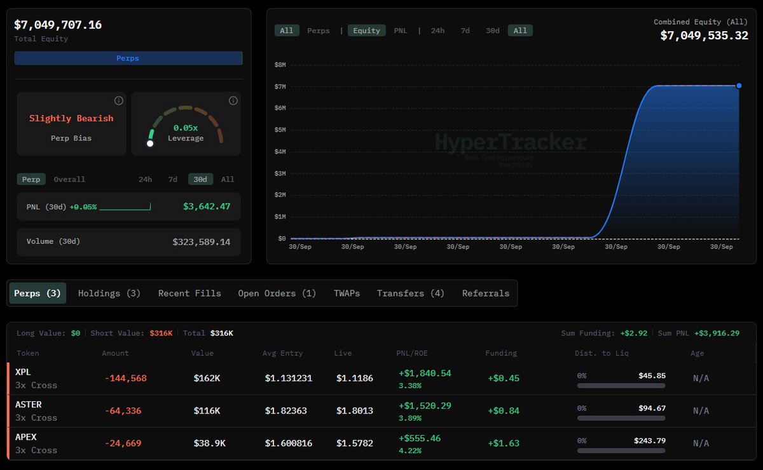The height and width of the screenshot is (470, 763).
Task: Click XPL avg entry $1.131231
Action: (x=289, y=379)
